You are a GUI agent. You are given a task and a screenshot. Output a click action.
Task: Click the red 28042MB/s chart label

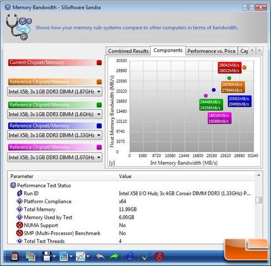pos(230,68)
